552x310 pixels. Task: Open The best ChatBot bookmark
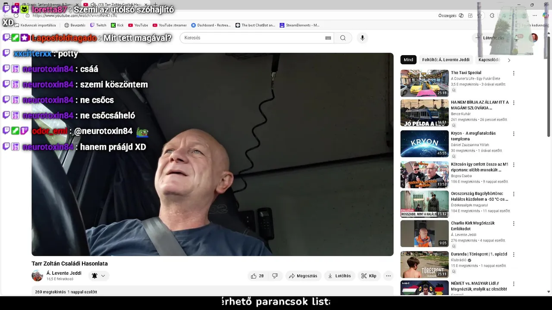click(255, 25)
